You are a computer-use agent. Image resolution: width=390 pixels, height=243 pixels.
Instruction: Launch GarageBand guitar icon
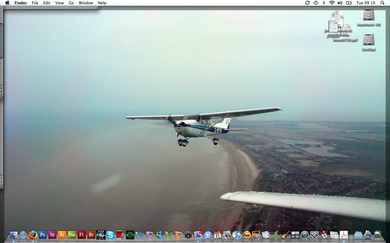[285, 234]
